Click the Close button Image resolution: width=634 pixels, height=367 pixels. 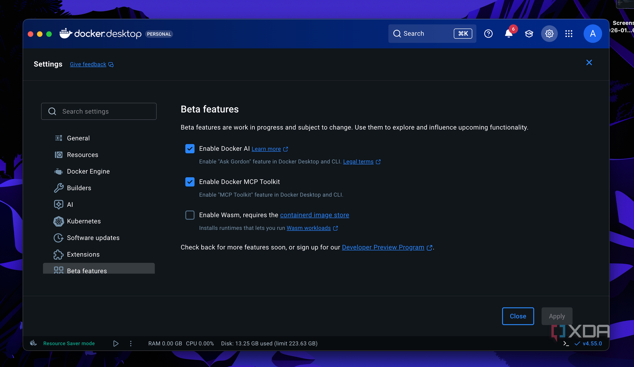(x=518, y=316)
